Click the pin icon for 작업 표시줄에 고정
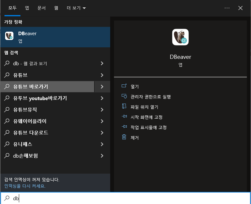Image resolution: width=251 pixels, height=204 pixels. (124, 127)
